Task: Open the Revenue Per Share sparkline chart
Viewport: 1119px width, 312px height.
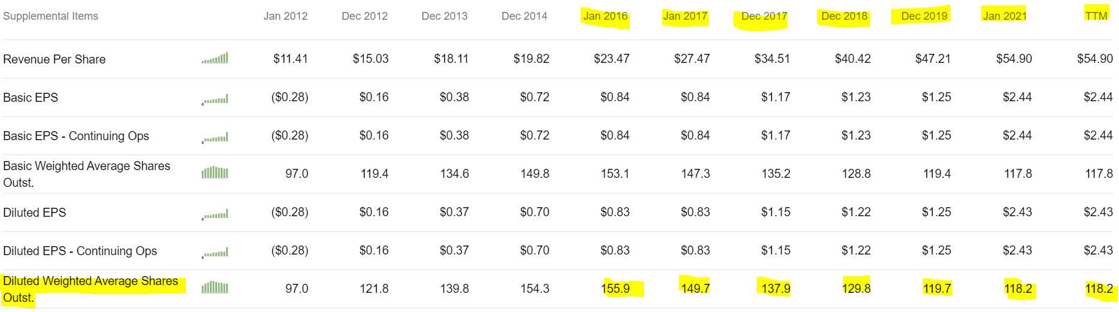Action: (215, 58)
